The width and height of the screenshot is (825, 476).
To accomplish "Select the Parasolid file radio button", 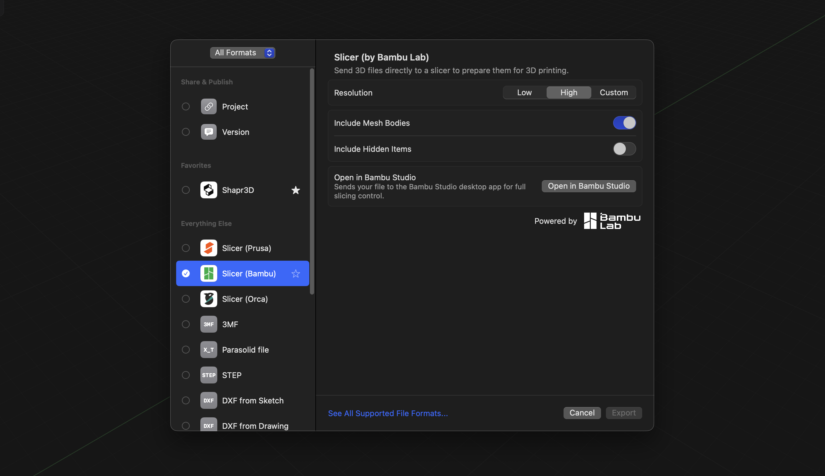I will point(186,350).
